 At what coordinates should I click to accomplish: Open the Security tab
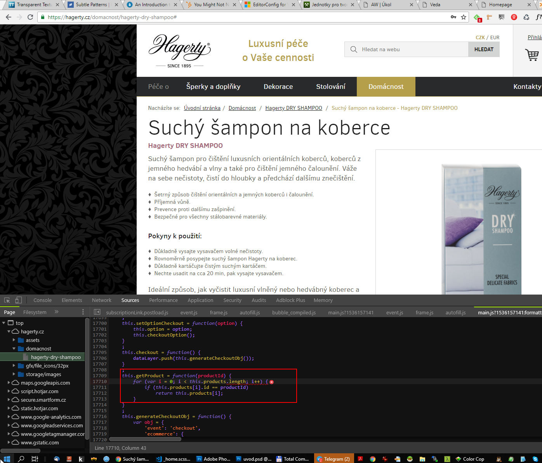pos(232,300)
